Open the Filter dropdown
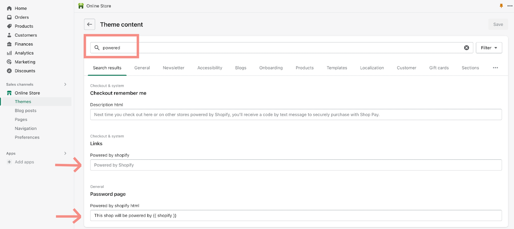514x229 pixels. pos(489,48)
